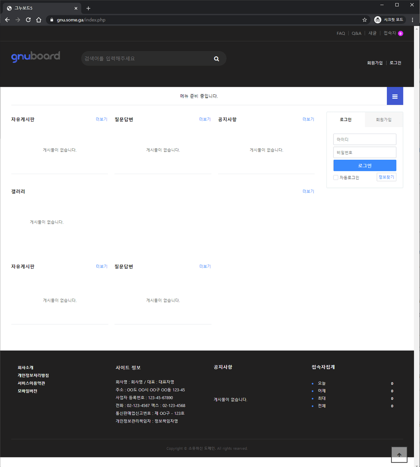Go to browser home page
The image size is (420, 467).
[x=39, y=20]
